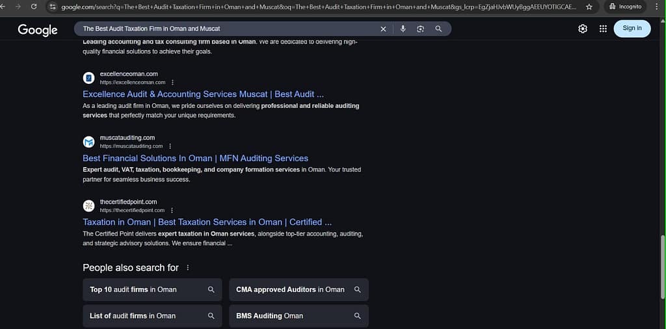Open site information icon in address bar
This screenshot has height=329, width=666.
pos(53,7)
